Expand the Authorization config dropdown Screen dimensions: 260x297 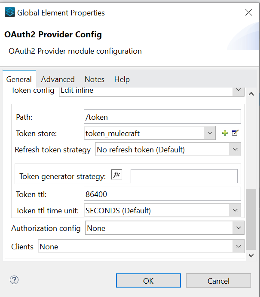click(x=238, y=228)
